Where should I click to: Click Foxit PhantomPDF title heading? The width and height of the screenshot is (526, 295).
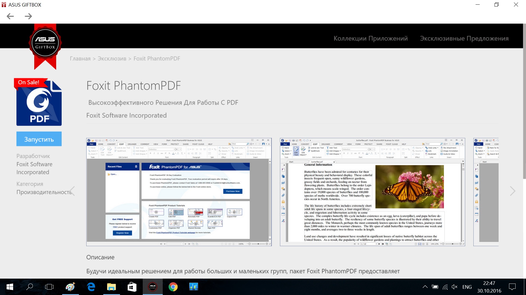point(134,86)
